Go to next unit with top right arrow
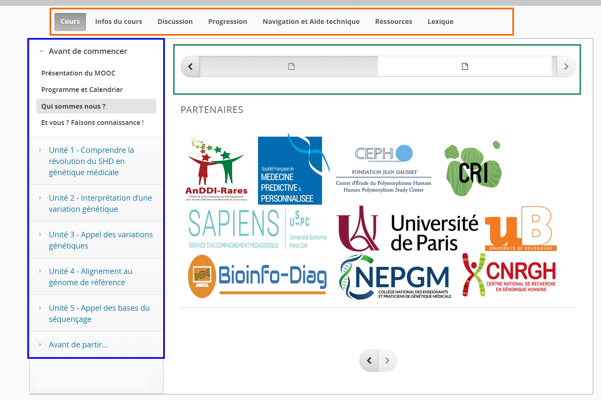The width and height of the screenshot is (601, 400). pos(566,66)
